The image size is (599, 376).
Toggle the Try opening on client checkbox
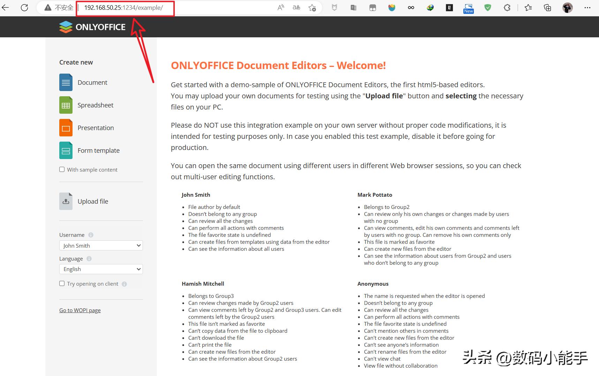point(62,284)
